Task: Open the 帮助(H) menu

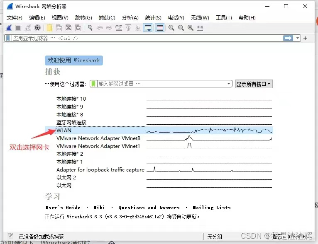Action: (x=247, y=18)
